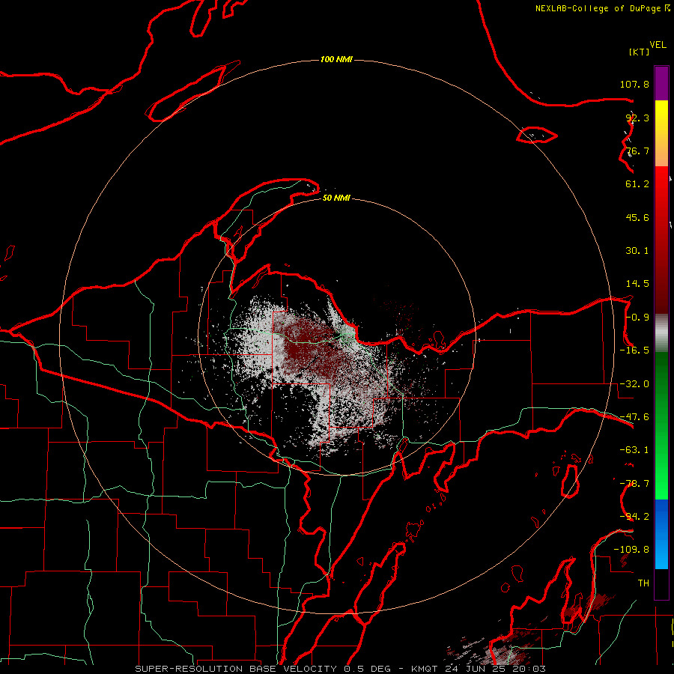Click the 61.2 scale value
674x674 pixels.
pos(637,184)
